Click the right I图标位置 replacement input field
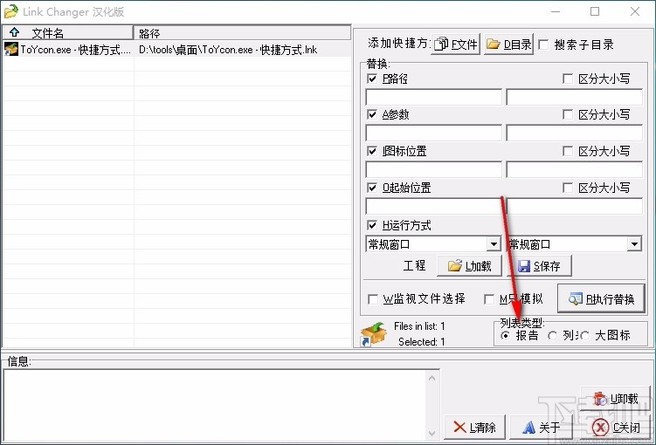The height and width of the screenshot is (445, 656). click(575, 169)
